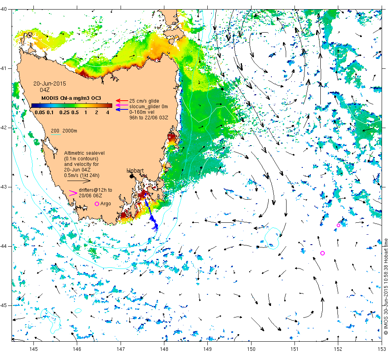This screenshot has height=358, width=390.
Task: Click the 147 longitude axis label
Action: [121, 349]
